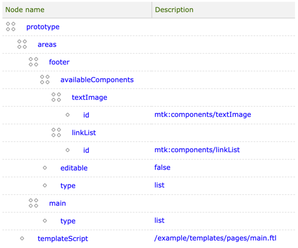
Task: Click the /example/templates/pages/main.ftl path
Action: pyautogui.click(x=215, y=238)
